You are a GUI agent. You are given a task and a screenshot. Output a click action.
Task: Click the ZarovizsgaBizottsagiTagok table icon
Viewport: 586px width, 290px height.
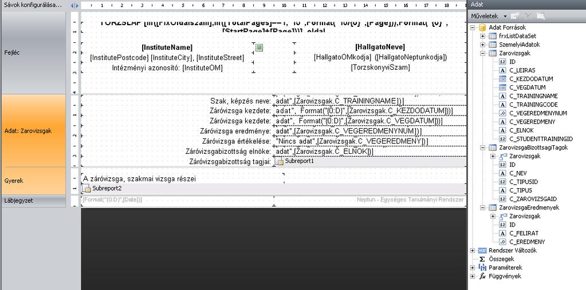pyautogui.click(x=493, y=148)
